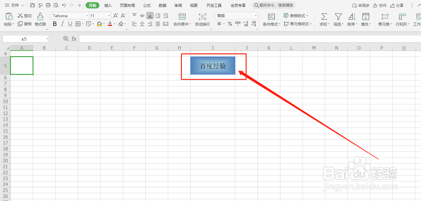
Task: Decrease decimal places
Action: pos(253,24)
